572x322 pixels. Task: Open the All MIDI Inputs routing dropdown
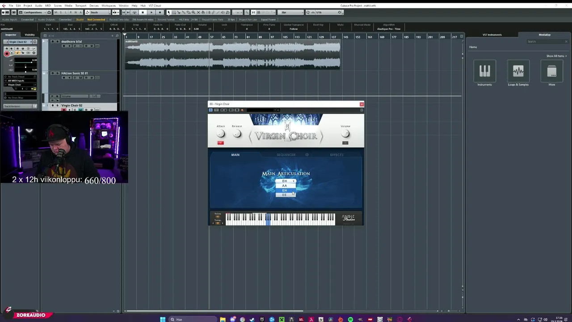[20, 80]
